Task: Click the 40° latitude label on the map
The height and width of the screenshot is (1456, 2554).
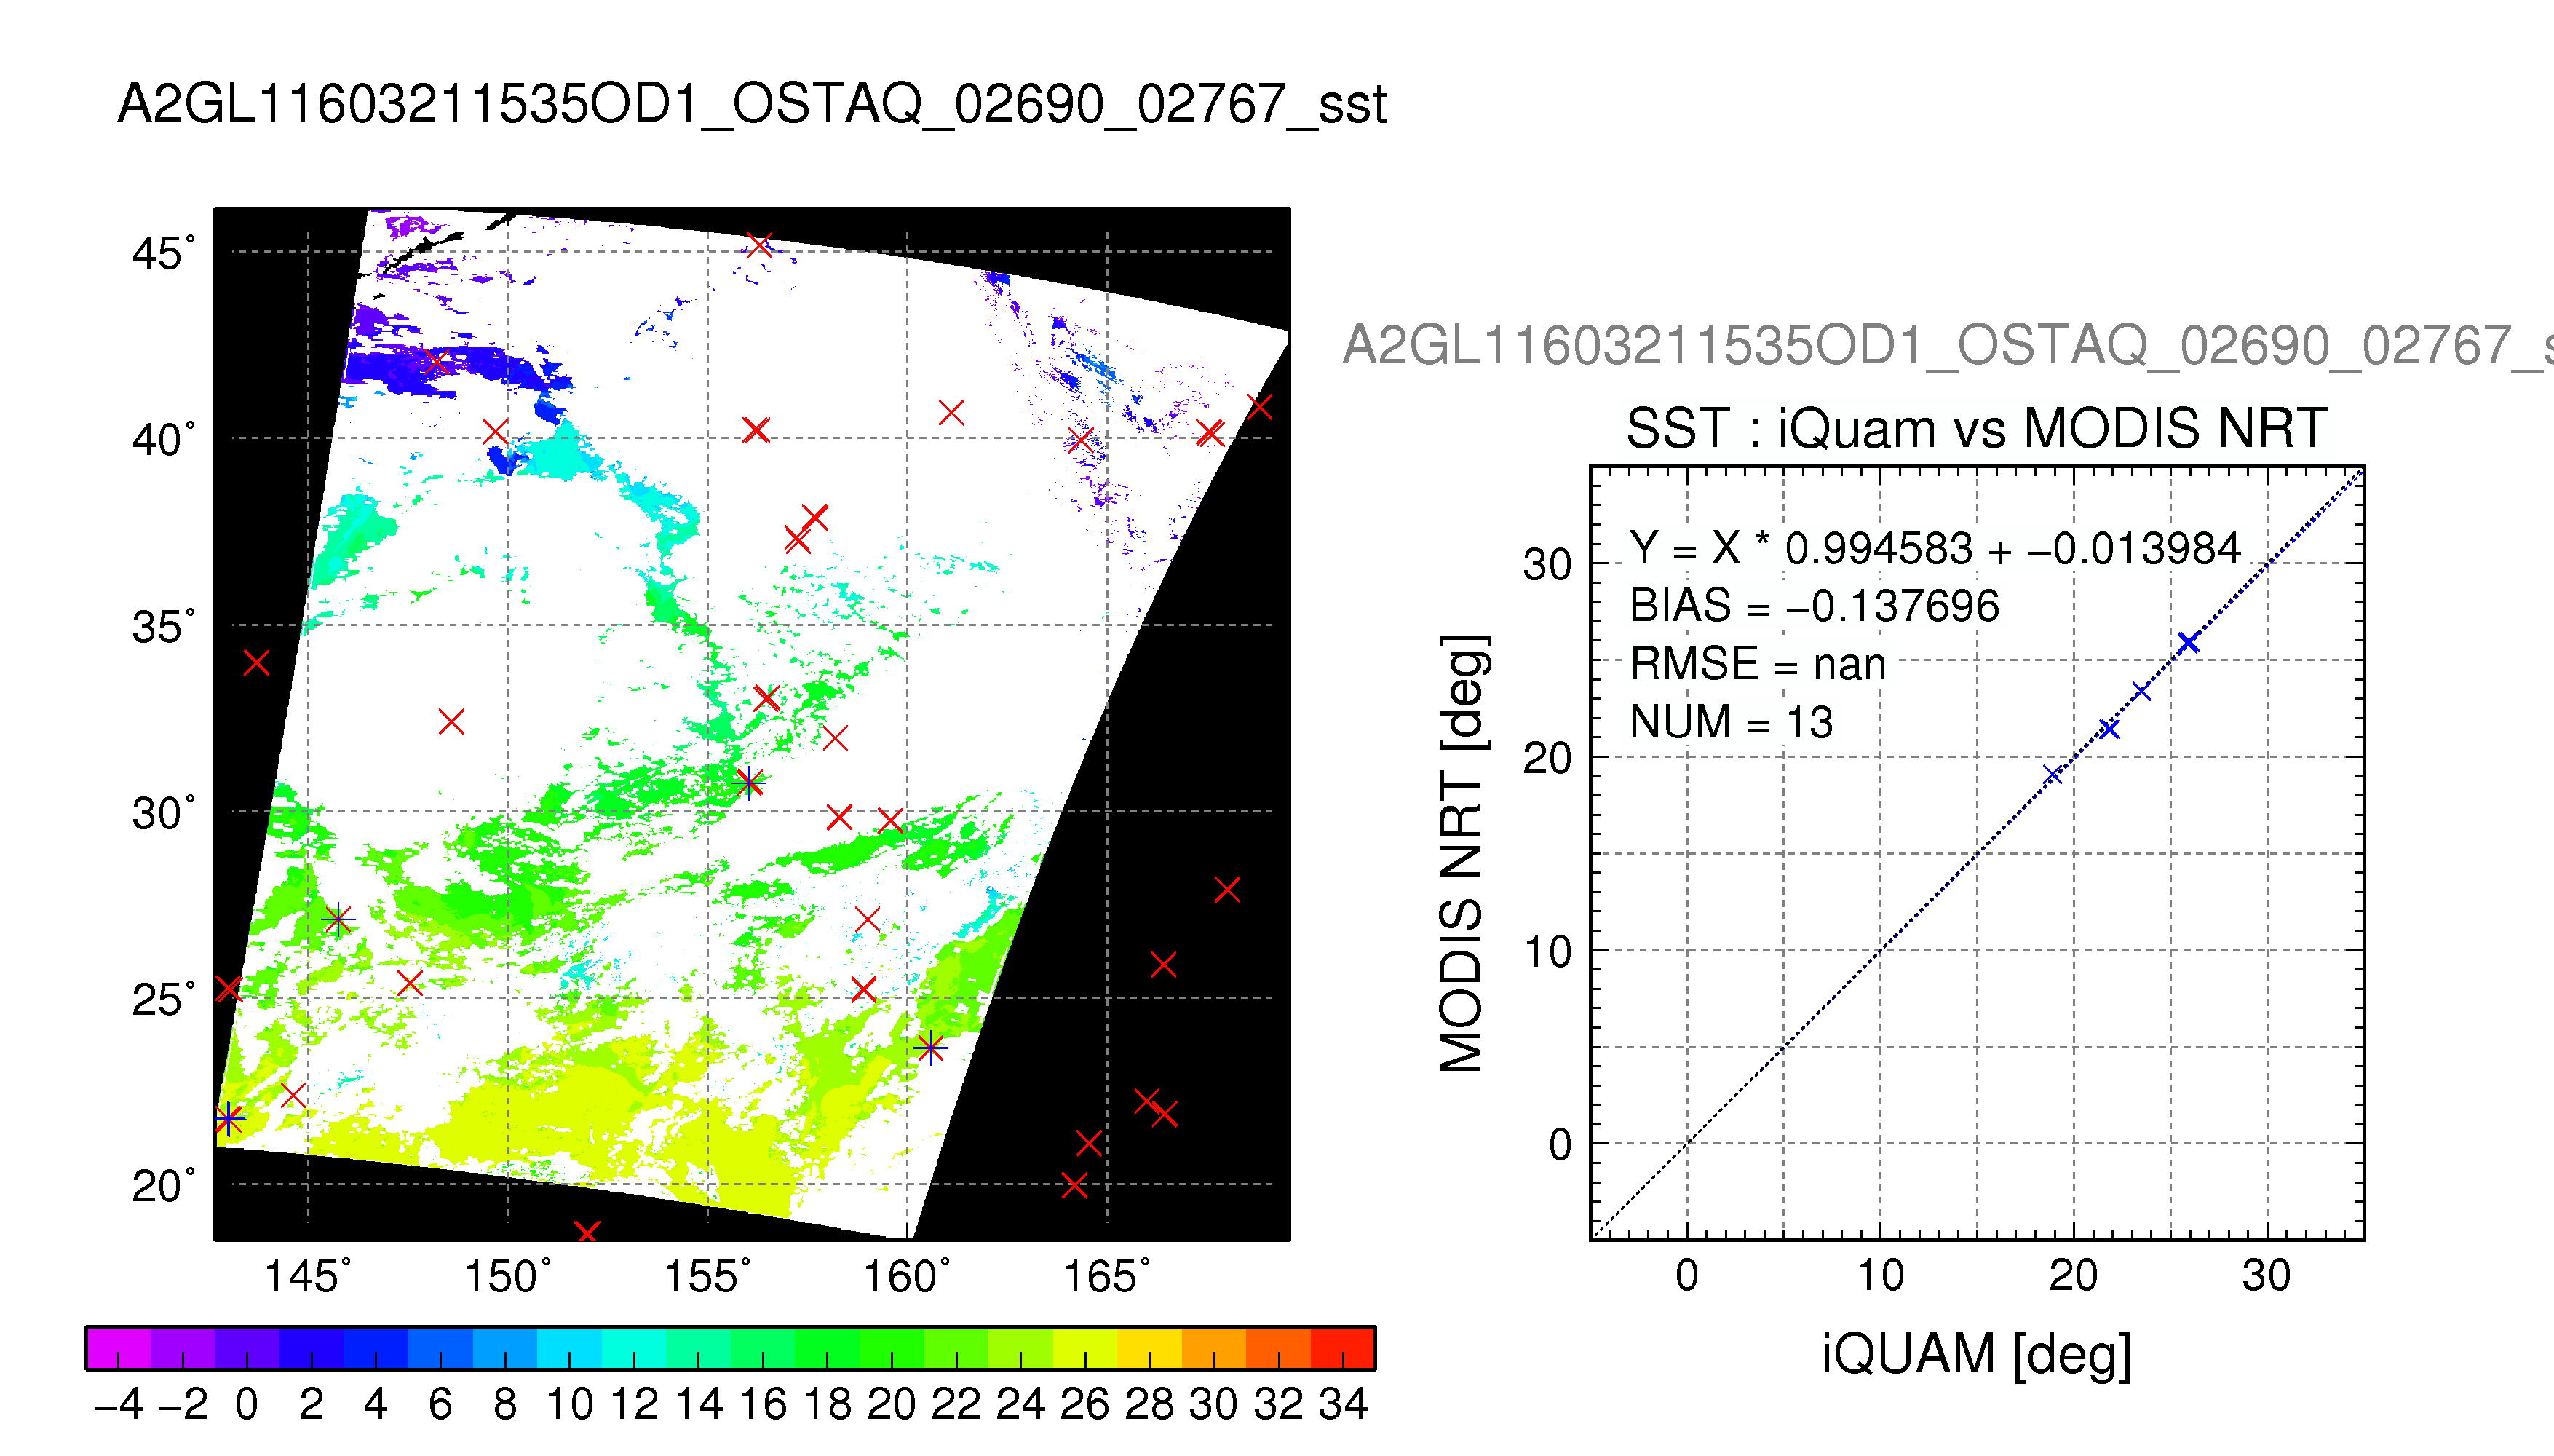Action: tap(163, 440)
